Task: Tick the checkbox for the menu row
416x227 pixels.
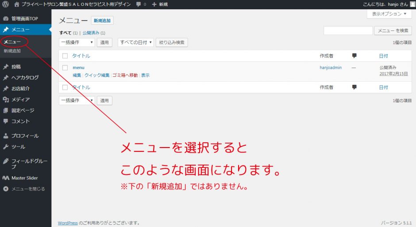Action: click(65, 68)
